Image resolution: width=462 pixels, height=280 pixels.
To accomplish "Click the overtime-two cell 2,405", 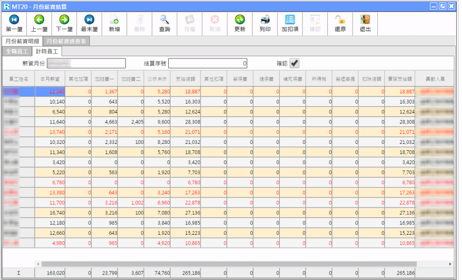I will tap(131, 122).
